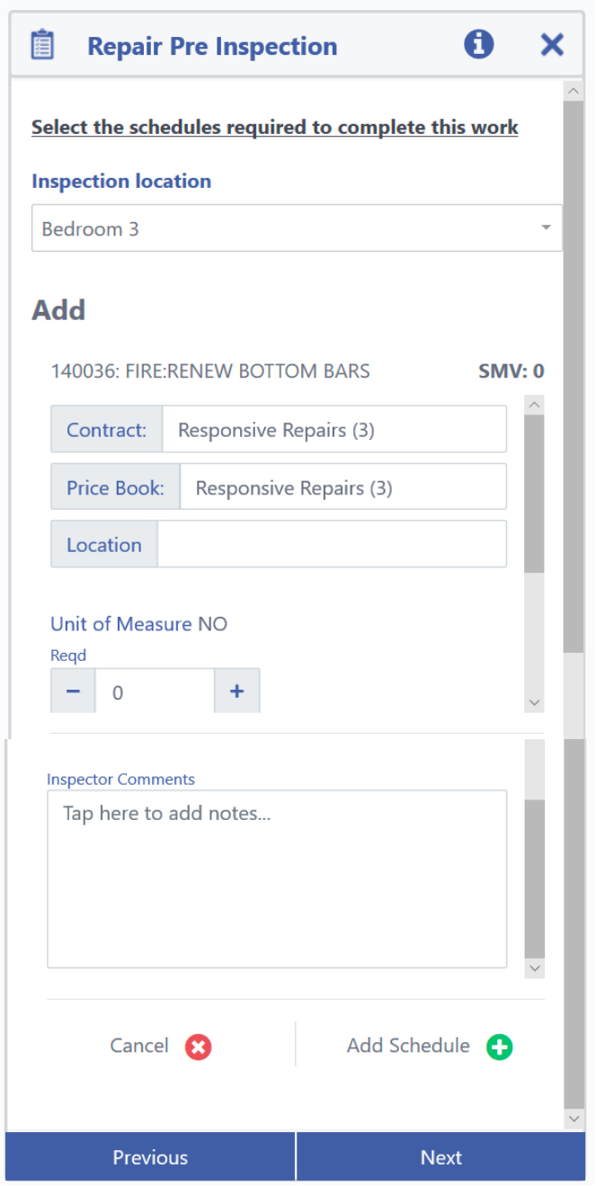Click the Contract field showing Responsive Repairs
This screenshot has width=596, height=1186.
334,430
